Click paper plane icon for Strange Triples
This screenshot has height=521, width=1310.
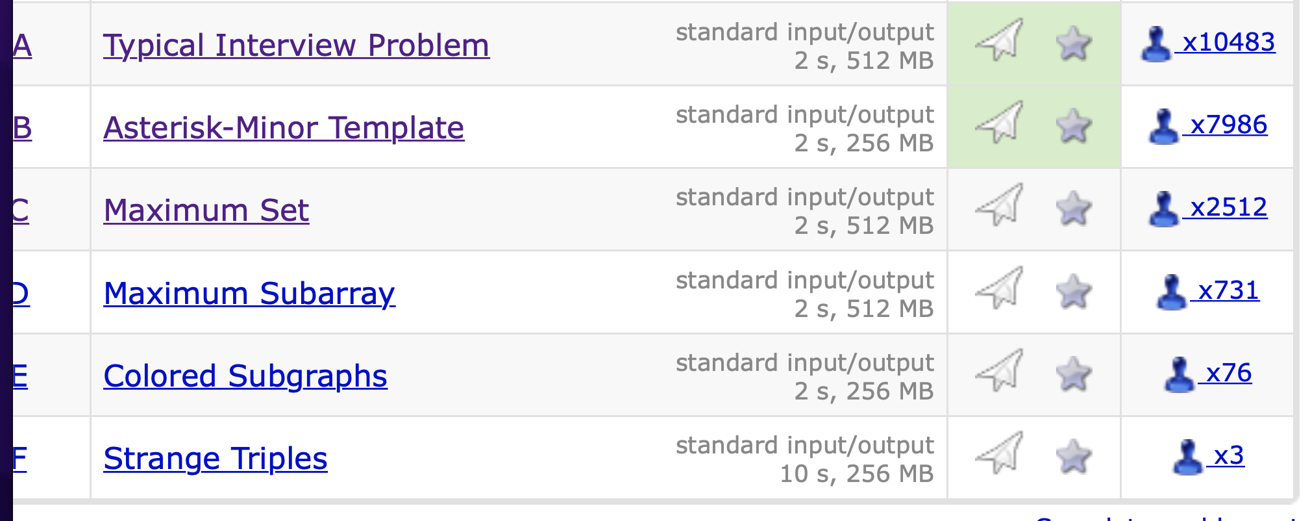click(999, 453)
